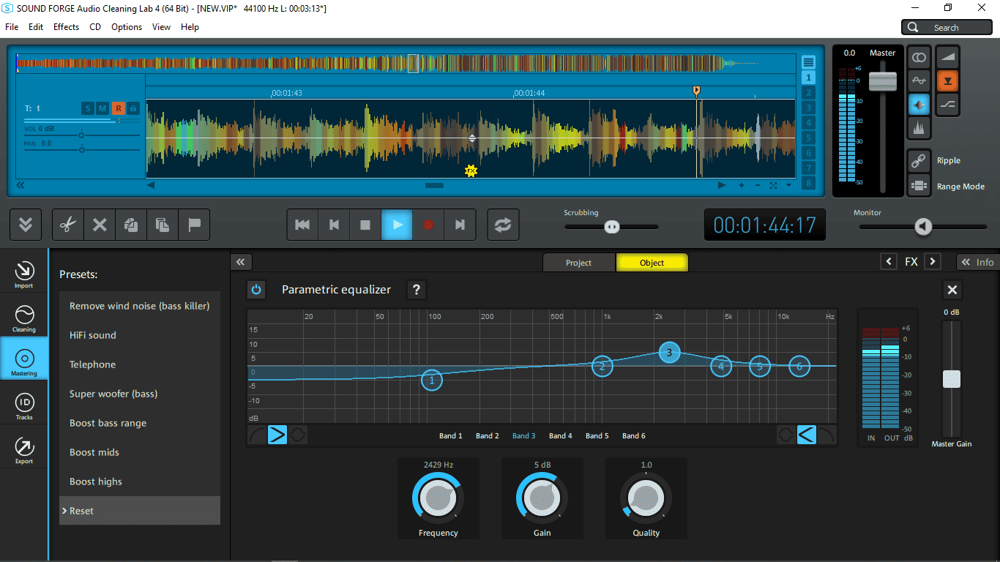This screenshot has width=1000, height=562.
Task: Click the set marker flag icon
Action: [x=194, y=225]
